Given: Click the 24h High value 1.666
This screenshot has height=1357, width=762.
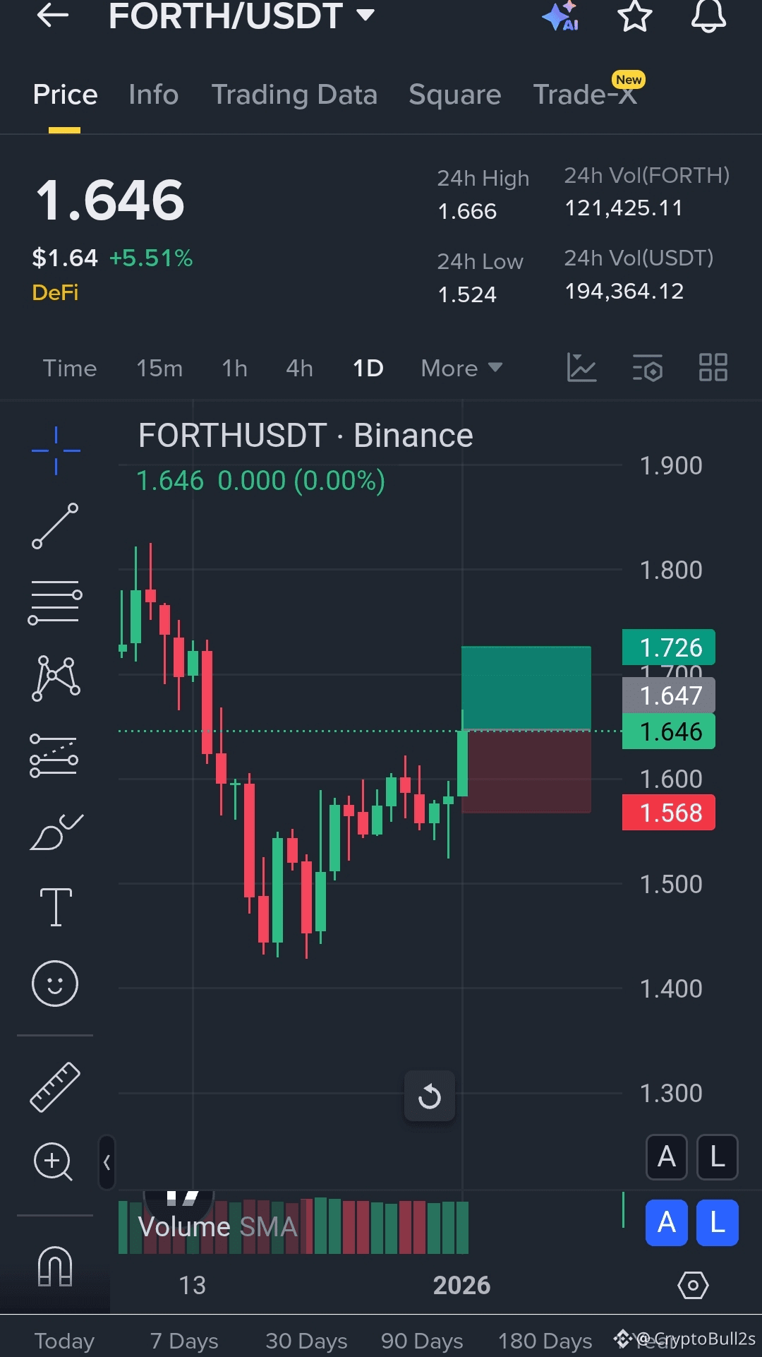Looking at the screenshot, I should click(x=467, y=211).
